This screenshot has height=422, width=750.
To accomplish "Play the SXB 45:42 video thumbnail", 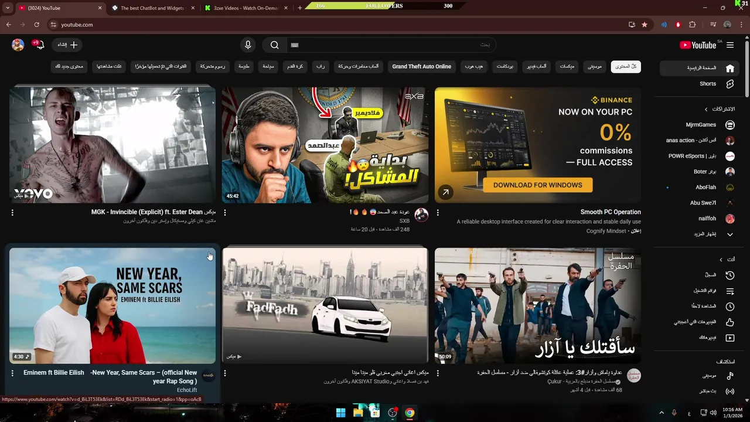I will click(x=325, y=145).
